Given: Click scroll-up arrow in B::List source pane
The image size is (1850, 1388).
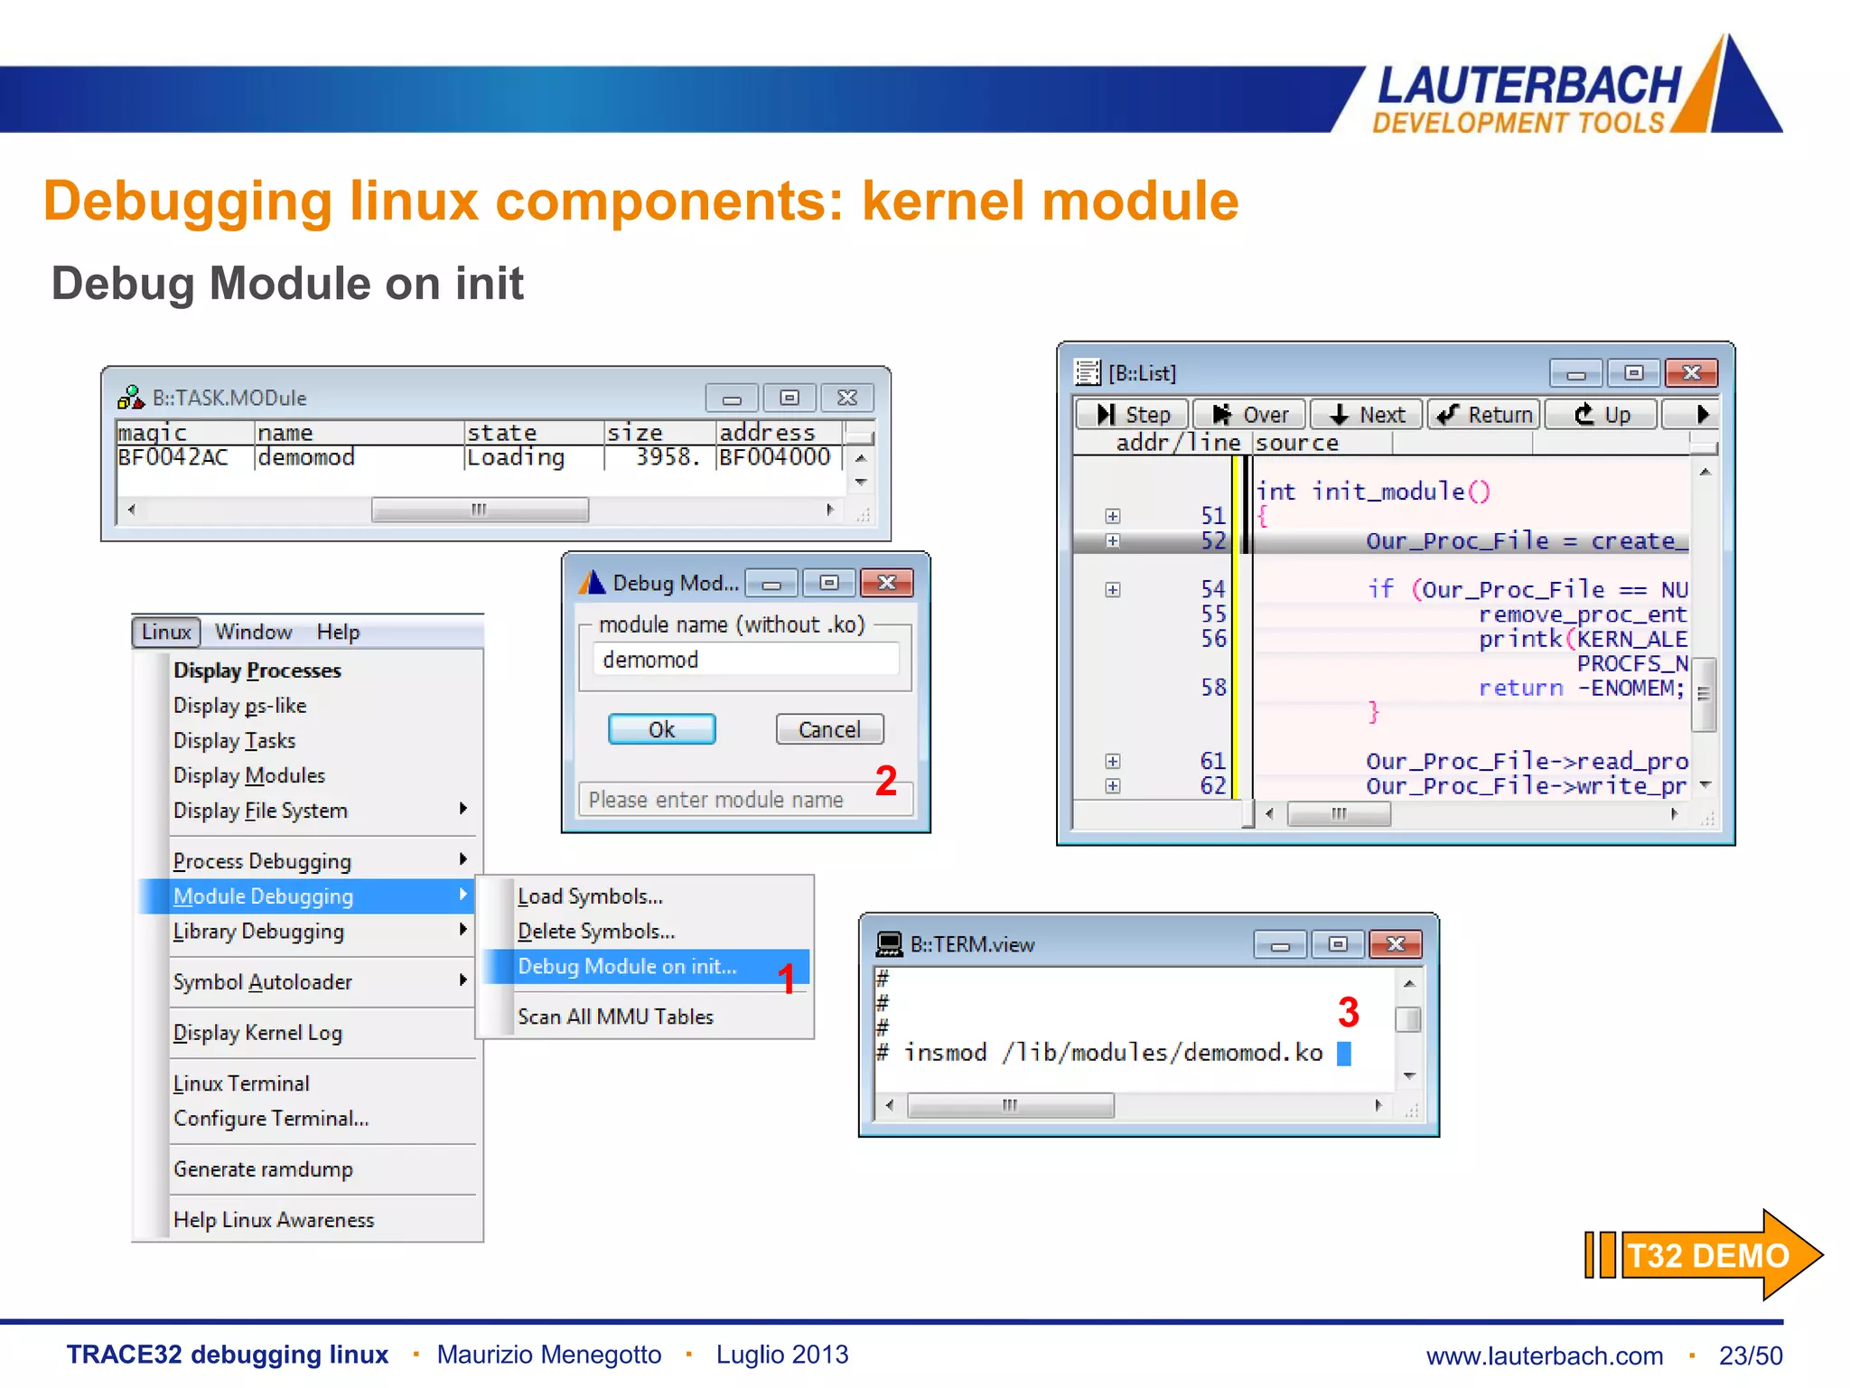Looking at the screenshot, I should pyautogui.click(x=1705, y=472).
